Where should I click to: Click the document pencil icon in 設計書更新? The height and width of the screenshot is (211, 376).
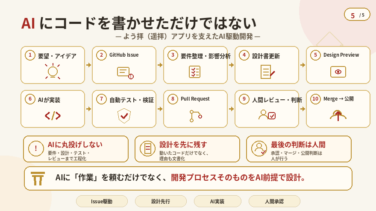(267, 72)
